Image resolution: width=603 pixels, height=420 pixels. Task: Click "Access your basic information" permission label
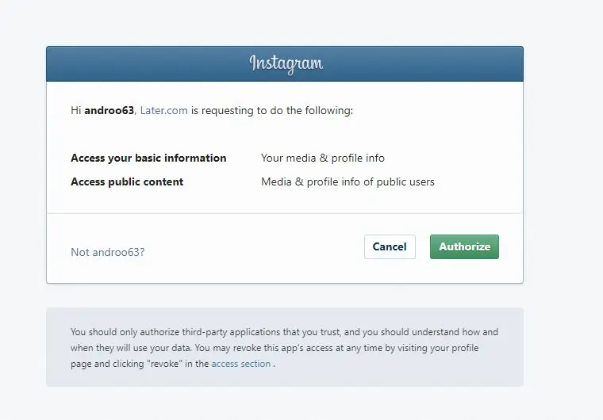148,158
